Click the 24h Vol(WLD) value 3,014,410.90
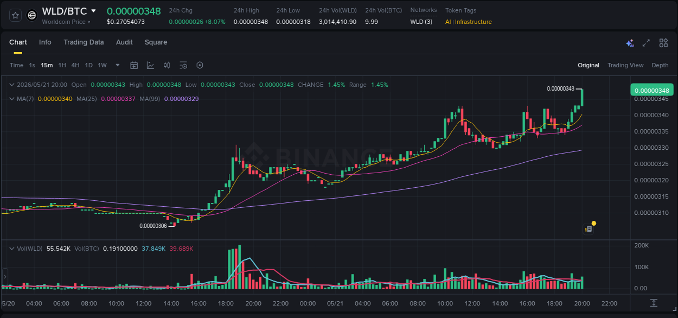This screenshot has height=318, width=678. [x=338, y=22]
